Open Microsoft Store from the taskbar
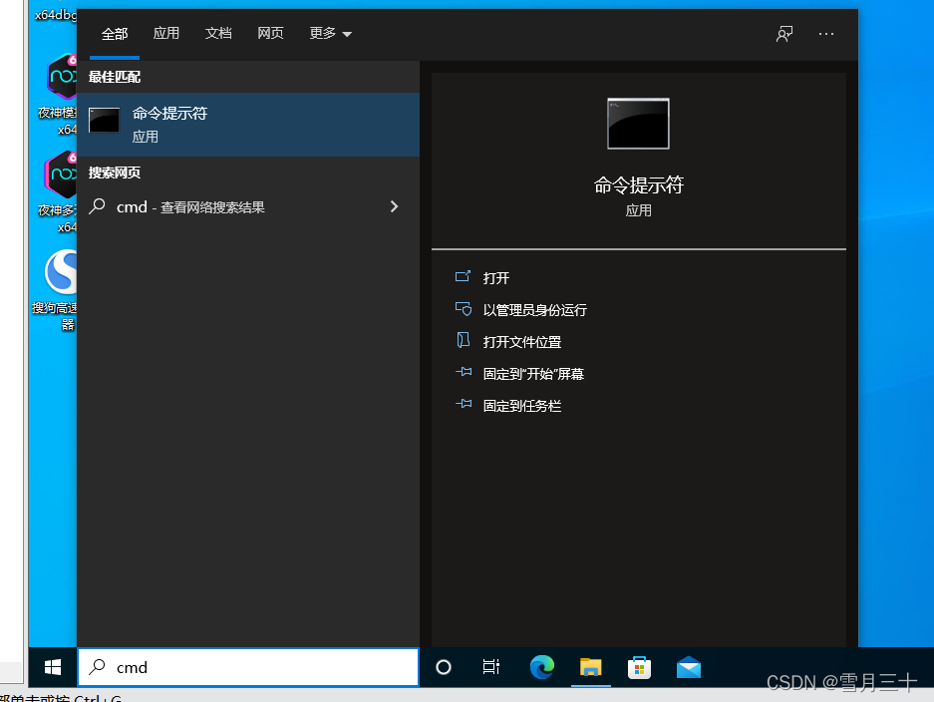 click(639, 667)
